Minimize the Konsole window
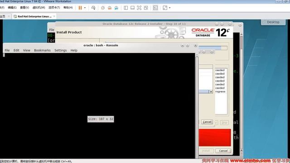This screenshot has height=163, width=290. pos(182,45)
